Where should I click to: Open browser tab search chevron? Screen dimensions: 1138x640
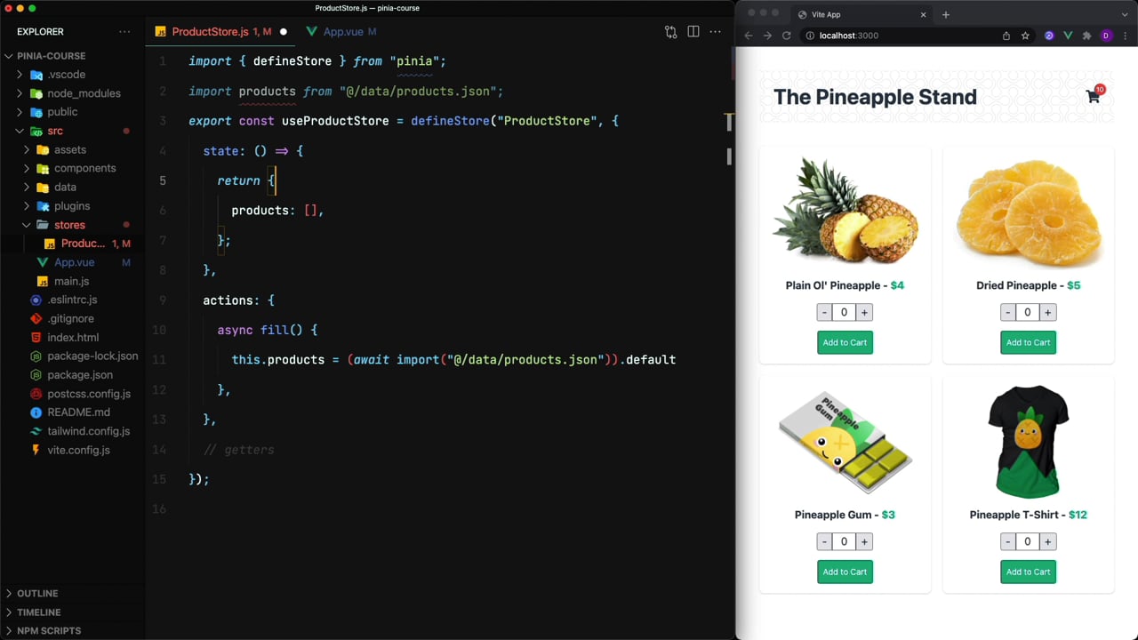pyautogui.click(x=1124, y=14)
